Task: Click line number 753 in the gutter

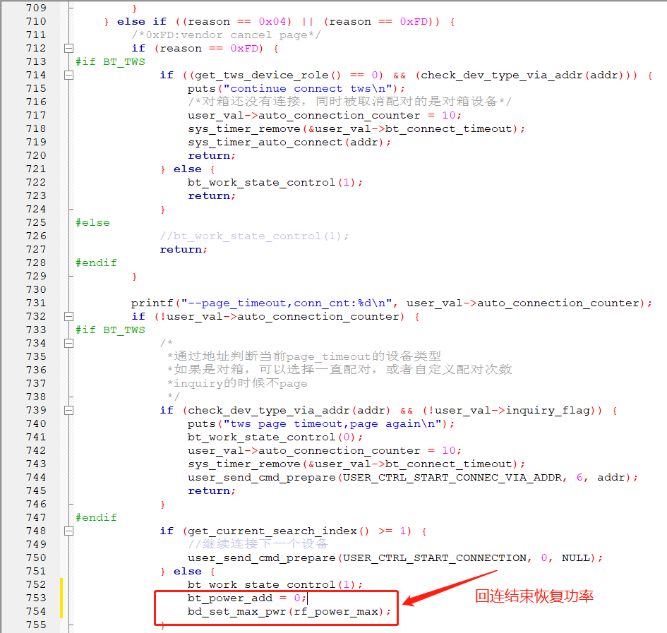Action: pyautogui.click(x=36, y=598)
